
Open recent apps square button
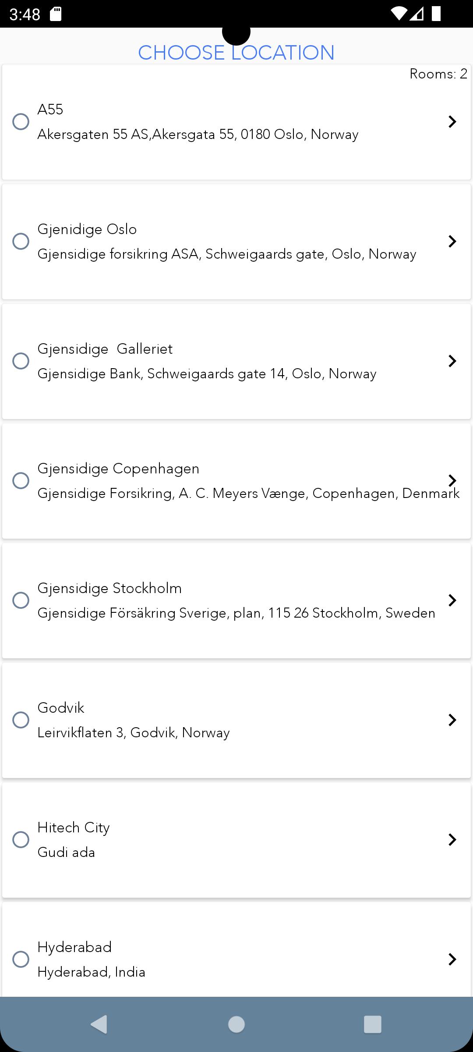373,1024
